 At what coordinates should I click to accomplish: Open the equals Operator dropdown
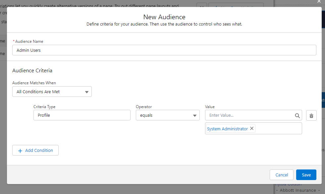(168, 115)
